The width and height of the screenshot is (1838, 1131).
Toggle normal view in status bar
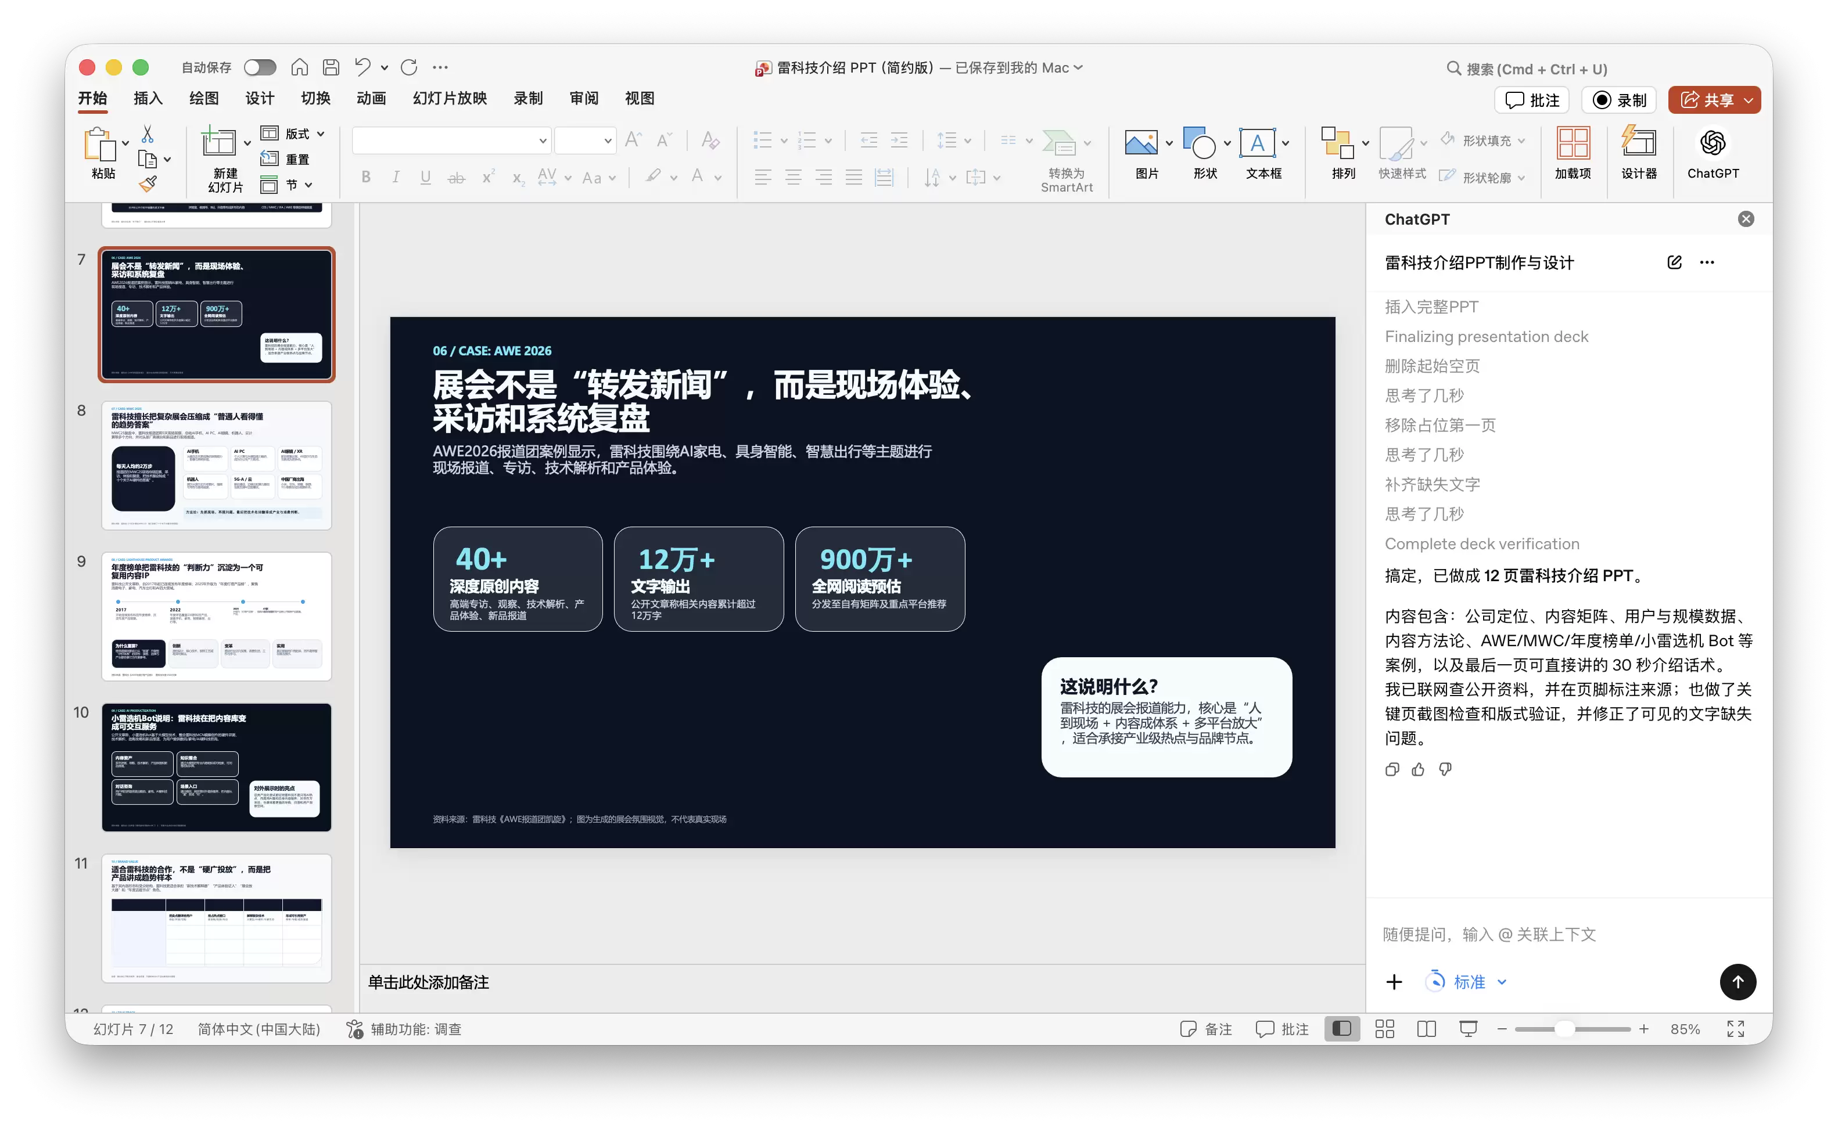1341,1028
